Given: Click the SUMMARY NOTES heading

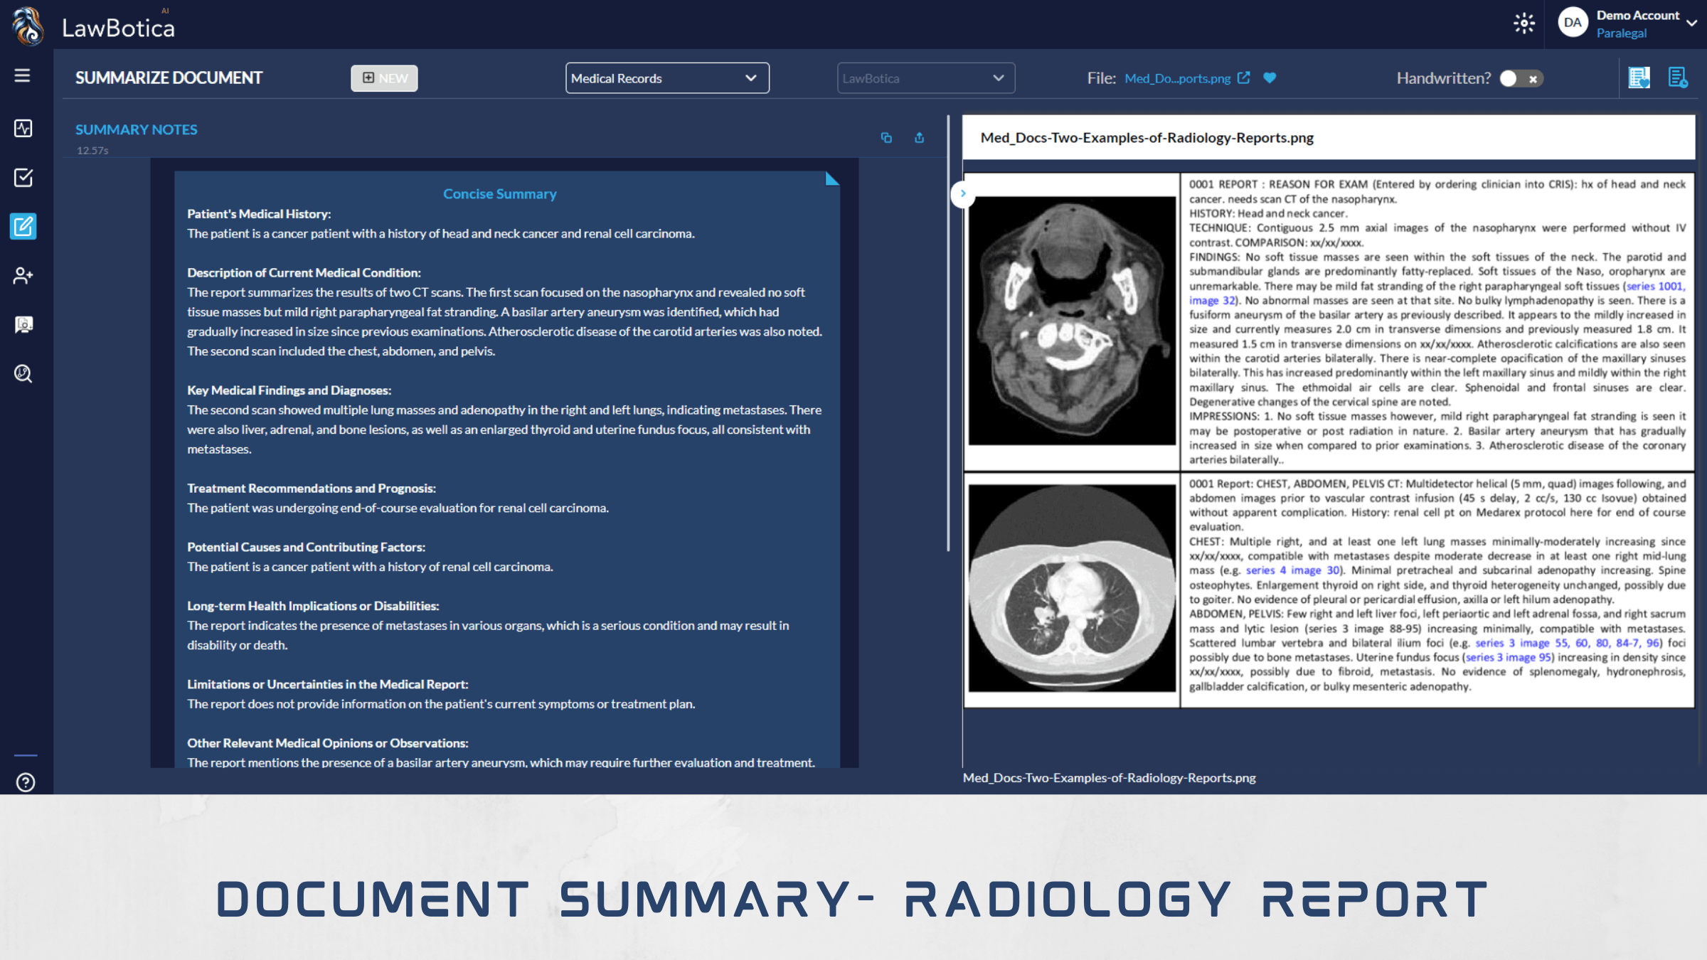Looking at the screenshot, I should (x=137, y=129).
